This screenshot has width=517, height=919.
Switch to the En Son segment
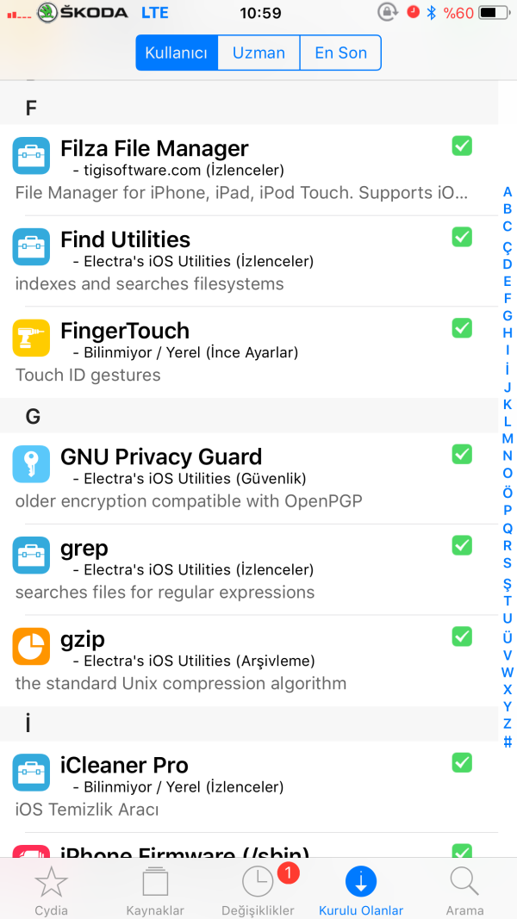[x=340, y=53]
